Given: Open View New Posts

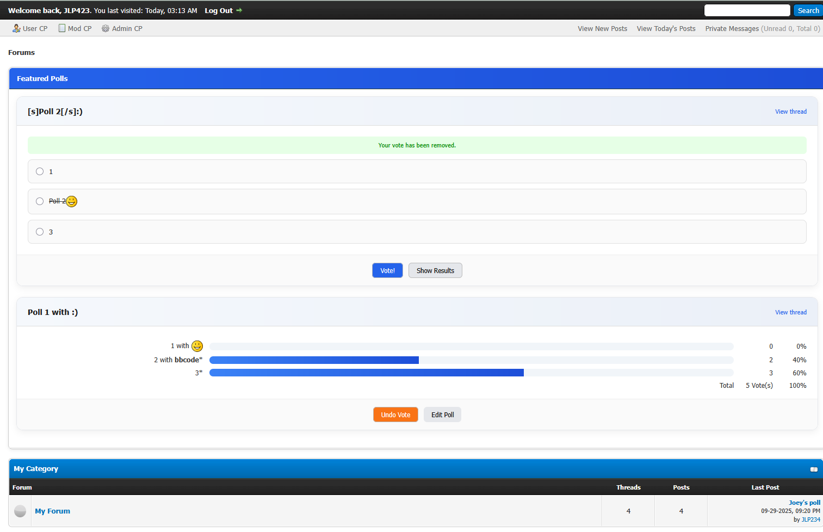Looking at the screenshot, I should [x=602, y=29].
